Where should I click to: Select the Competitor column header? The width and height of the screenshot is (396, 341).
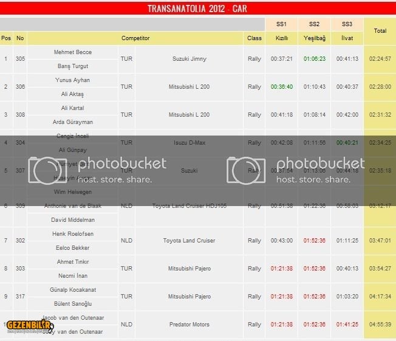pos(135,38)
